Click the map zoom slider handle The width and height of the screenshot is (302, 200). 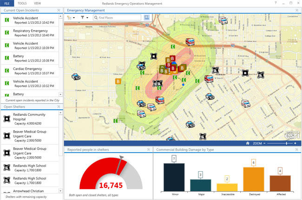coord(287,143)
